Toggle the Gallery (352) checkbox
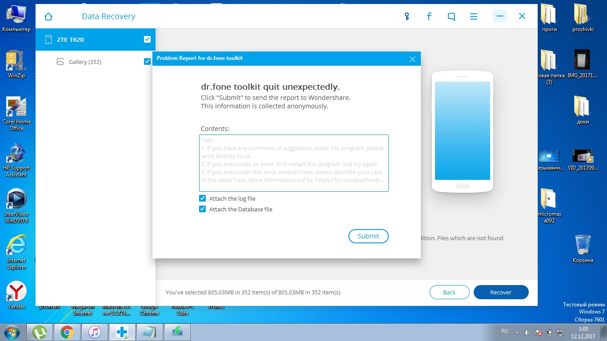Screen dimensions: 607x341 tap(148, 61)
